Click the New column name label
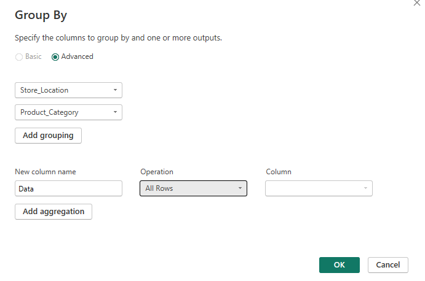This screenshot has width=425, height=281. pyautogui.click(x=45, y=172)
